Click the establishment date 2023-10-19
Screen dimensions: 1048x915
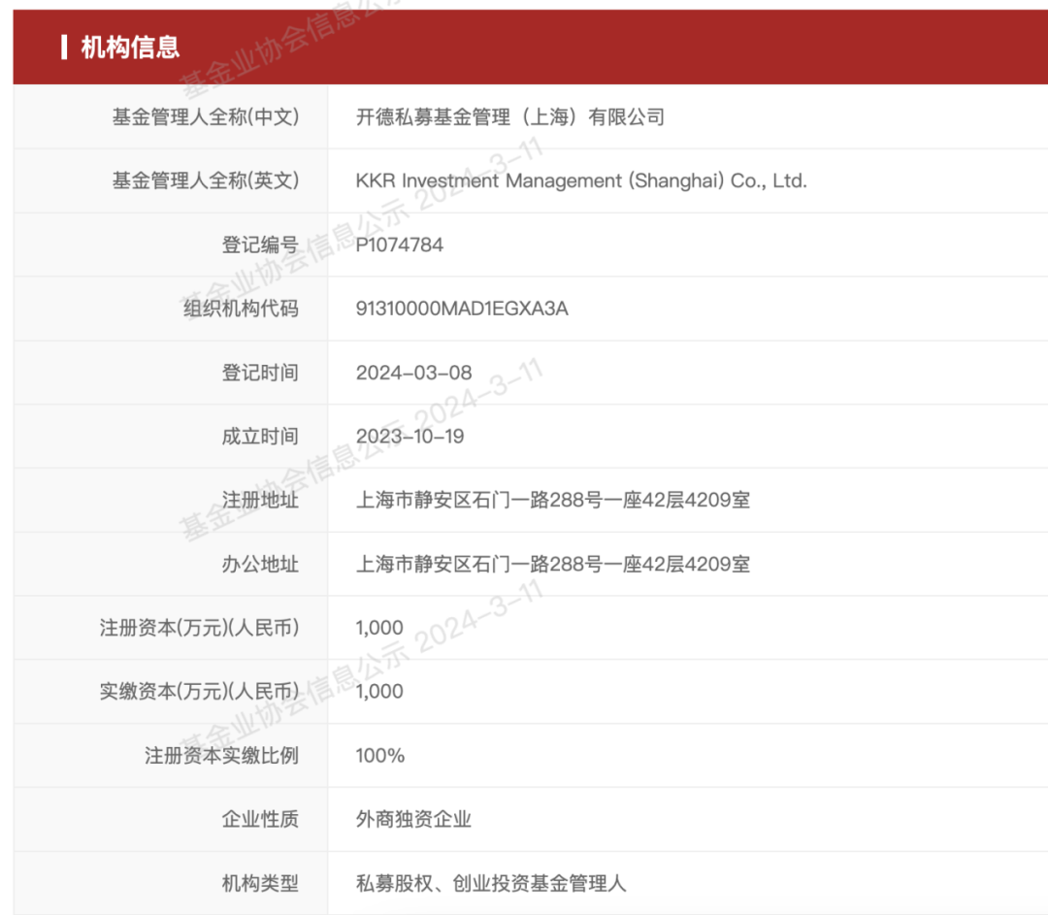point(409,437)
